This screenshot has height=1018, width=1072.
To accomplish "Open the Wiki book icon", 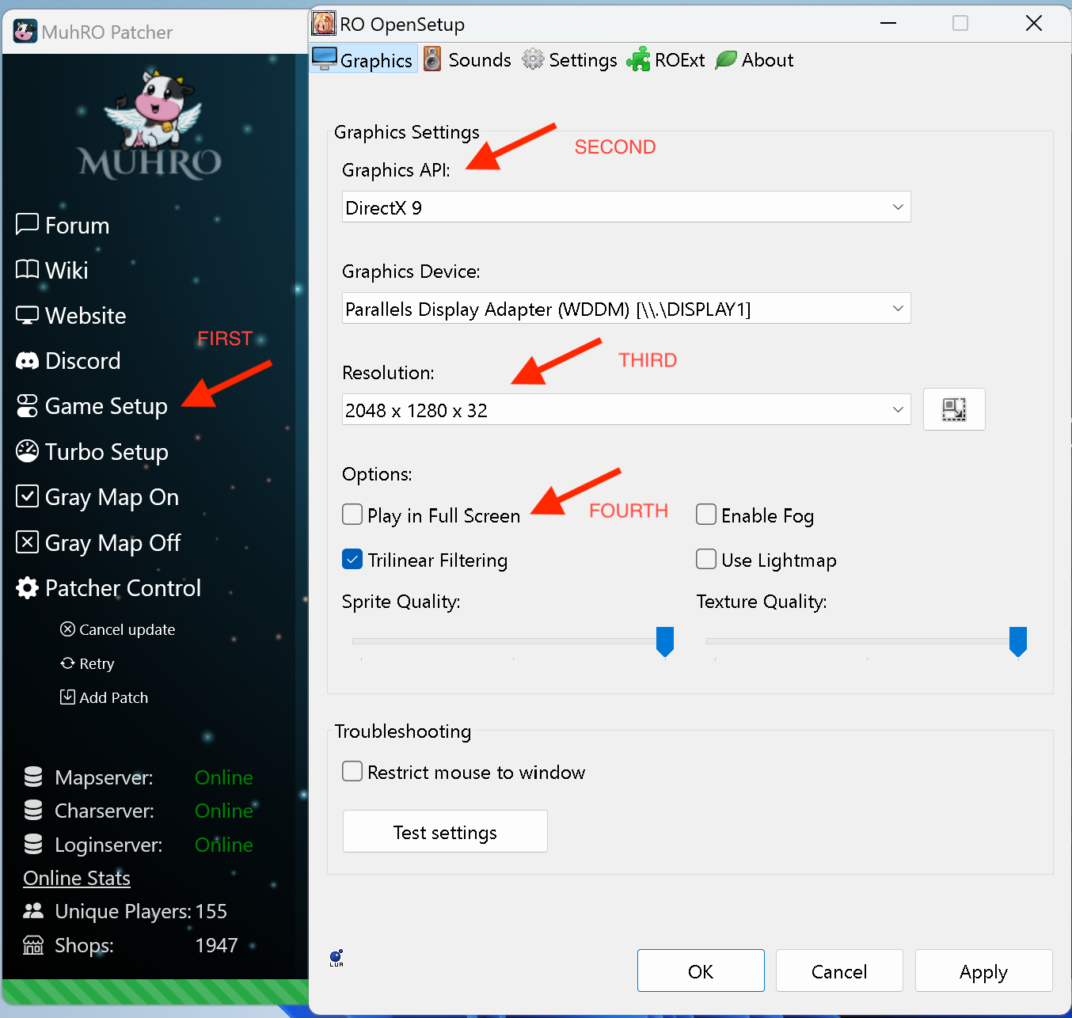I will pyautogui.click(x=27, y=270).
